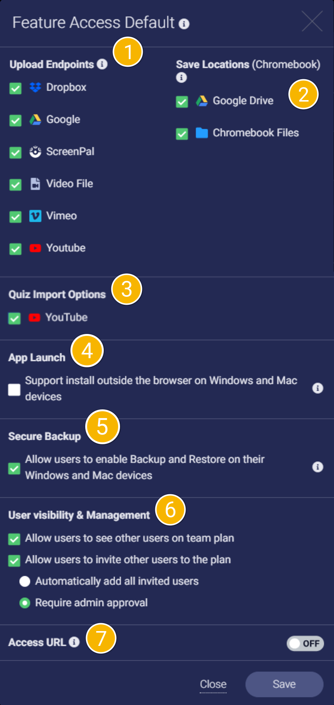Click the ScreenPal logo icon
This screenshot has height=705, width=334.
point(35,152)
